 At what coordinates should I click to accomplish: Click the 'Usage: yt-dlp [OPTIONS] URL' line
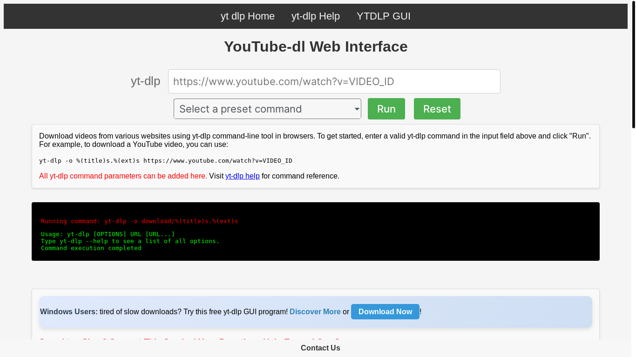pyautogui.click(x=108, y=234)
